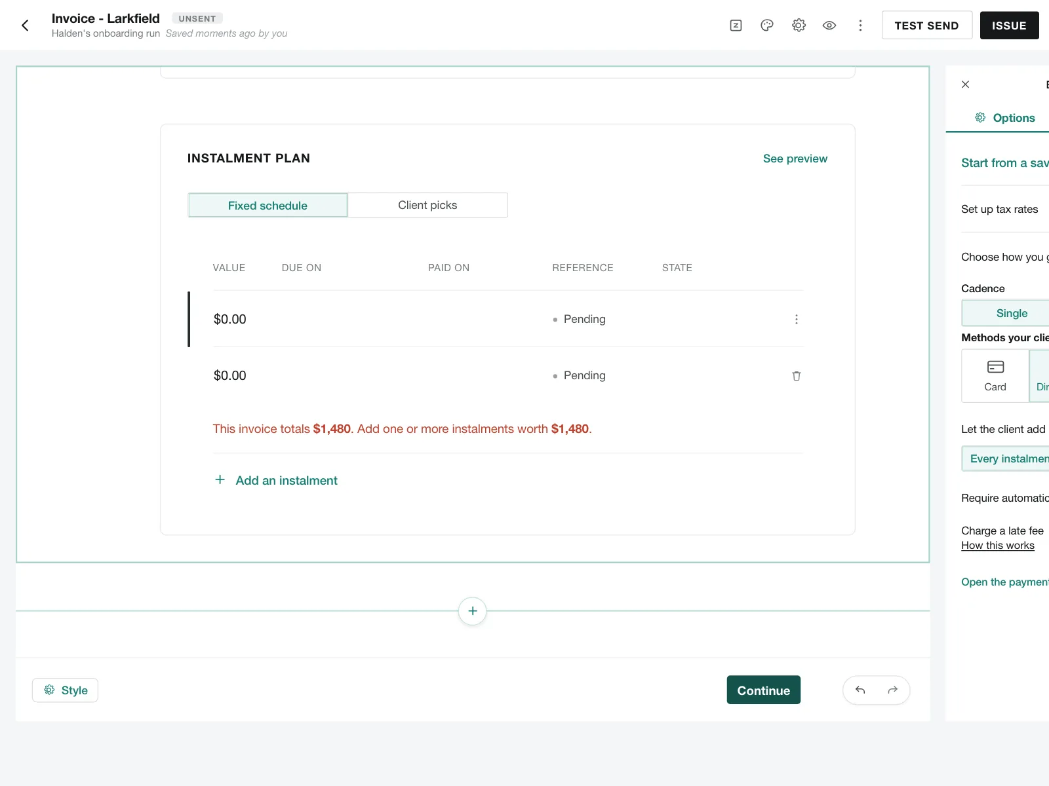Click the first instalment $0.00 value

coord(229,319)
